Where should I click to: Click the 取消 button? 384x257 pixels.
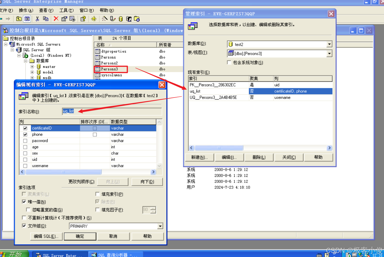[x=113, y=236]
